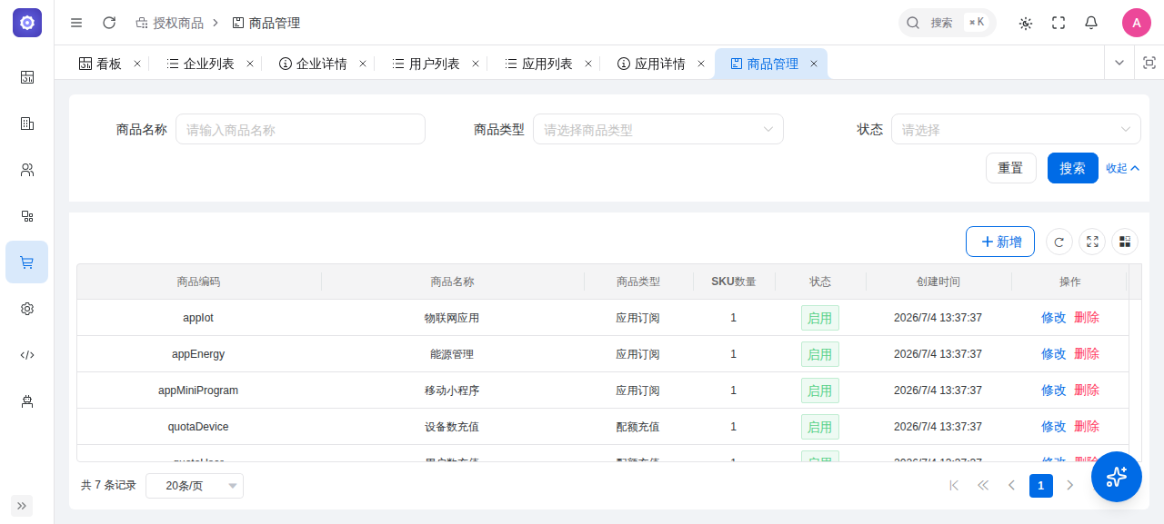This screenshot has width=1164, height=524.
Task: Click the 重置 button
Action: [1011, 168]
